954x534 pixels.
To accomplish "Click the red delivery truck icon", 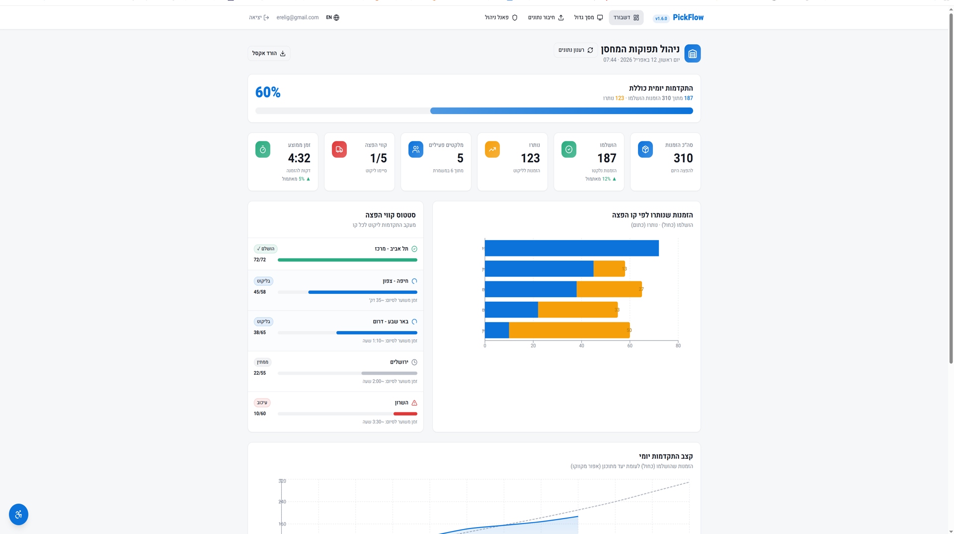I will (x=339, y=149).
